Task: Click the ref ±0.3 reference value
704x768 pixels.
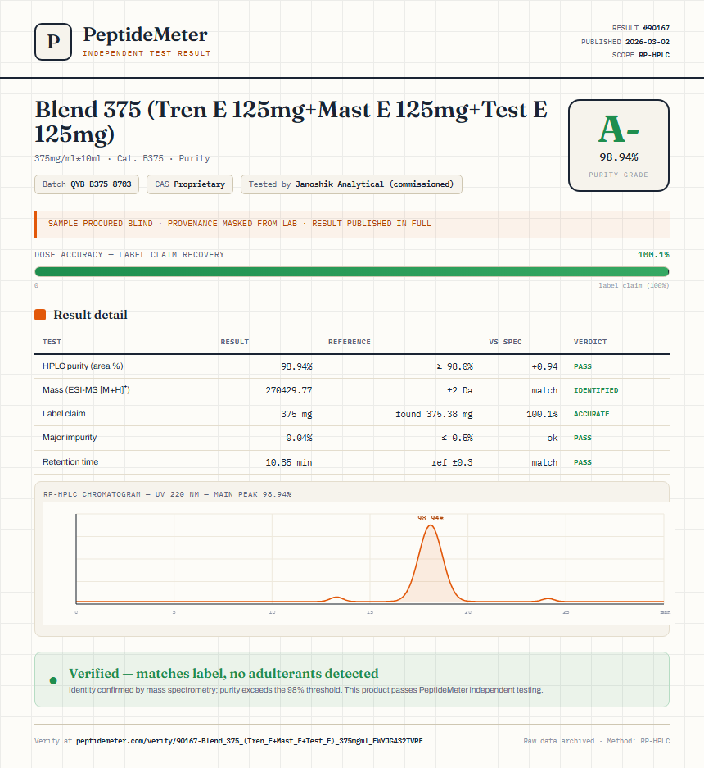Action: [452, 462]
